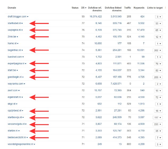
Task: Open the uwpagina.nl domain link
Action: click(x=14, y=30)
